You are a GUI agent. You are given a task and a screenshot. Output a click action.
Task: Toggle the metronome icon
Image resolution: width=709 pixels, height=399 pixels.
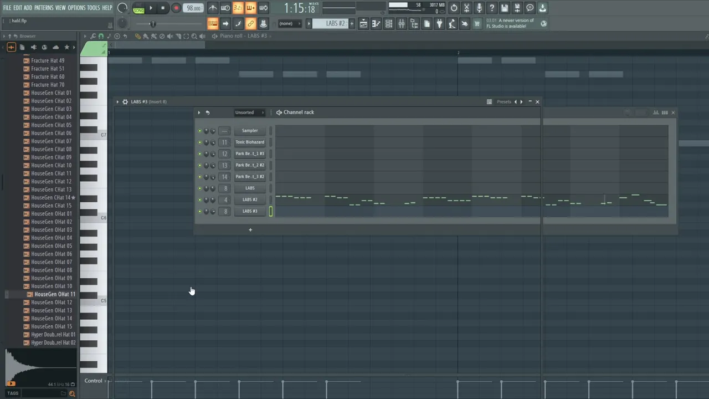213,8
